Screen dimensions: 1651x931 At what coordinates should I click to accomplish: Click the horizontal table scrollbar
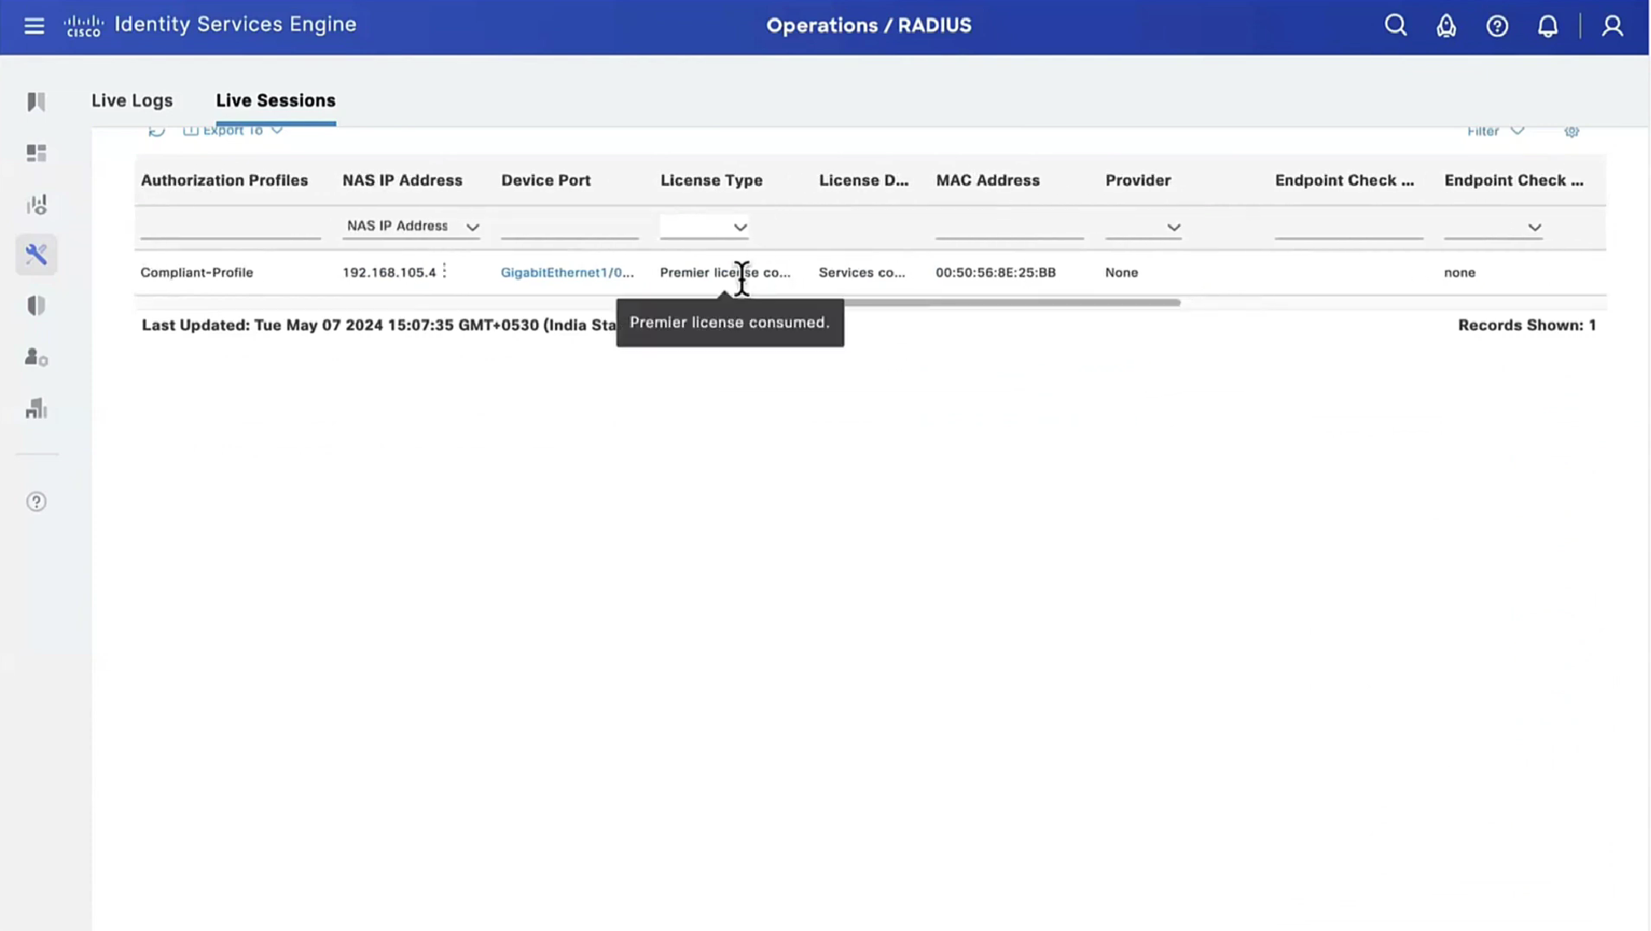1010,303
